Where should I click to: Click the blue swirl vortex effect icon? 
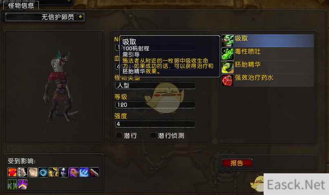coord(43,173)
